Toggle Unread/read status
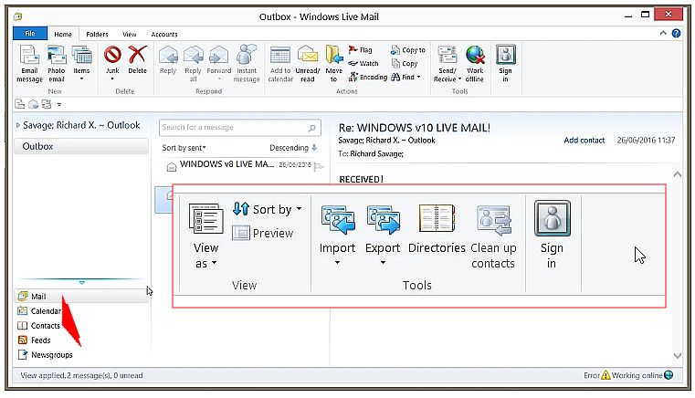 coord(308,64)
